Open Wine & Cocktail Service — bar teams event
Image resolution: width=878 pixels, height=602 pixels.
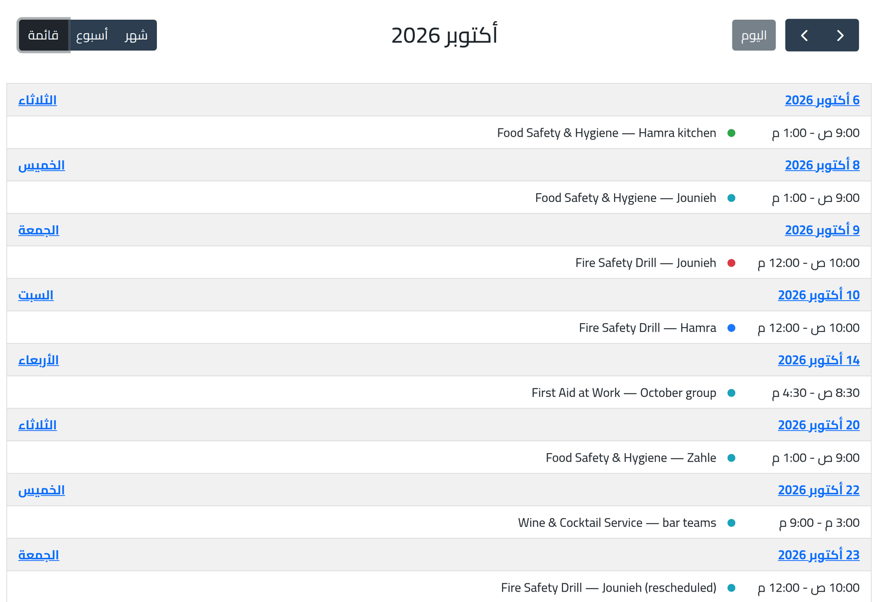[617, 522]
